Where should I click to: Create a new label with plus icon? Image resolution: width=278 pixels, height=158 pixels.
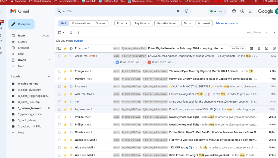[x=49, y=77]
